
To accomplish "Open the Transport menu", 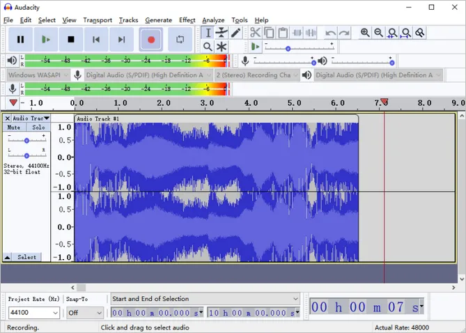I will 98,20.
